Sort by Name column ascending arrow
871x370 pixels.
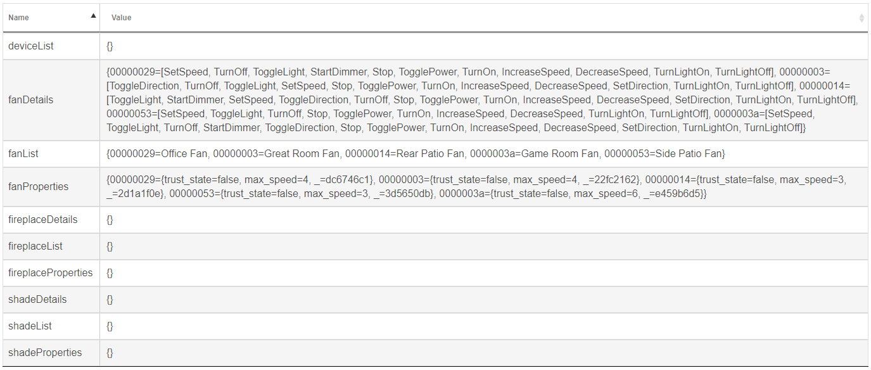click(94, 16)
